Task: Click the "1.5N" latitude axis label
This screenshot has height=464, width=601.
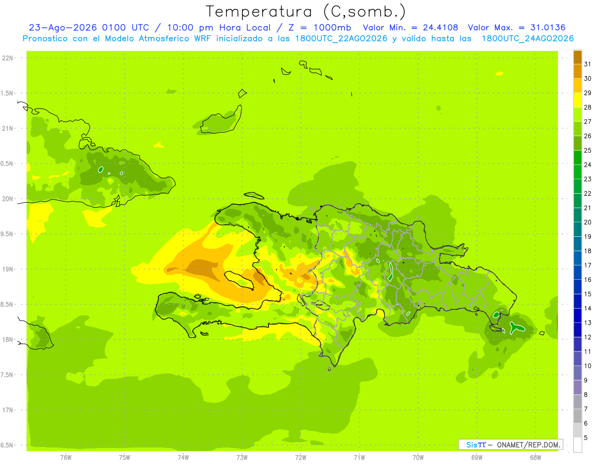Action: point(8,93)
